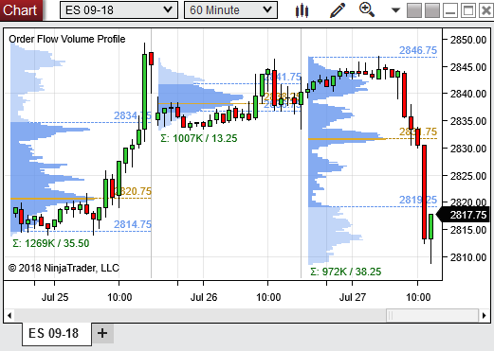Open the chart style bars icon
Image resolution: width=494 pixels, height=351 pixels.
pos(302,10)
